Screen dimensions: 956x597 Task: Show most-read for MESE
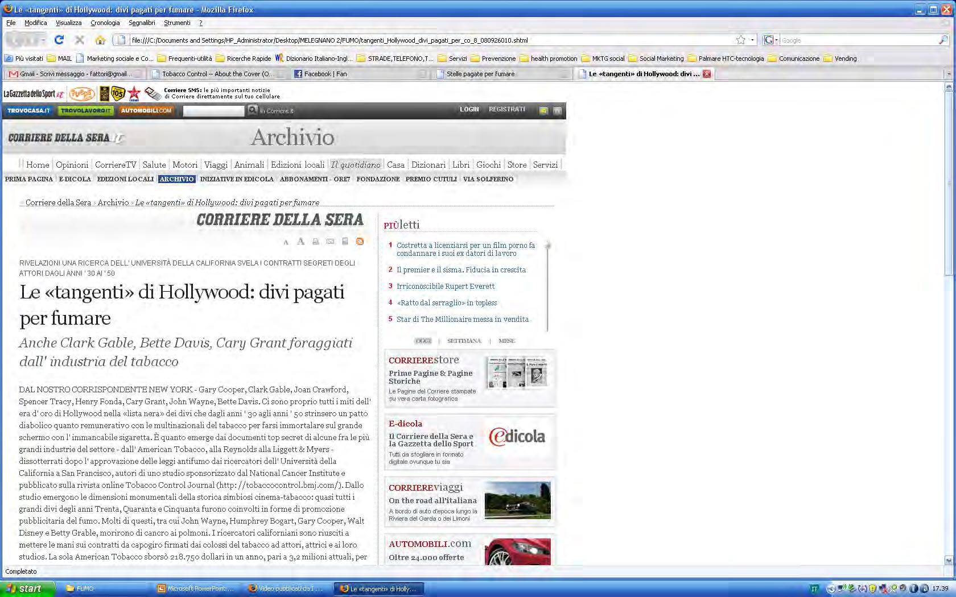[506, 341]
